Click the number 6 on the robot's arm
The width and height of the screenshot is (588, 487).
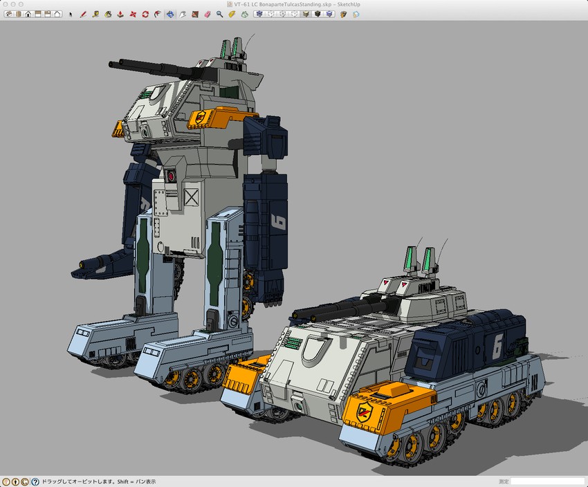tap(279, 222)
